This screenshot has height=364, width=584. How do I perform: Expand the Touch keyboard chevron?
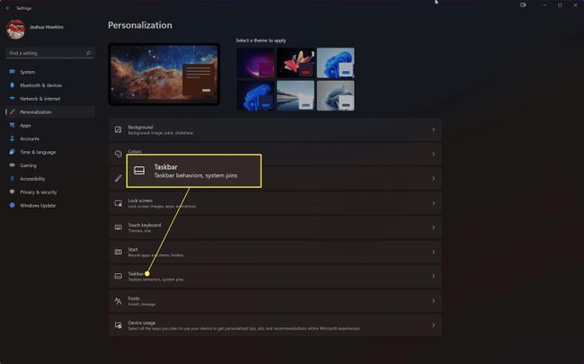click(x=434, y=227)
